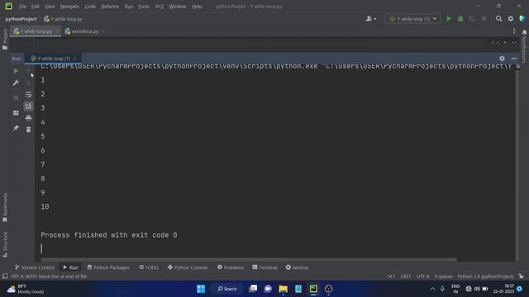Open Windows taskbar Search
The width and height of the screenshot is (529, 297).
click(x=227, y=289)
